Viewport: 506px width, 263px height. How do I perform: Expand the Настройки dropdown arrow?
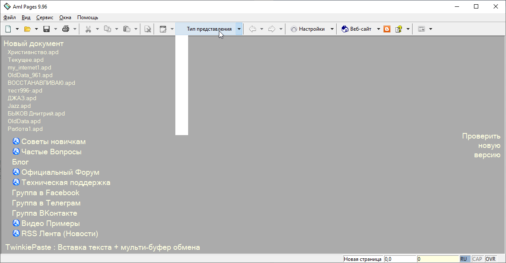point(332,29)
